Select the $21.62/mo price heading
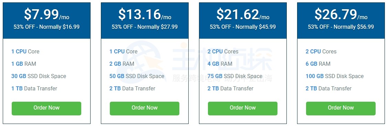The height and width of the screenshot is (126, 388). click(x=243, y=14)
